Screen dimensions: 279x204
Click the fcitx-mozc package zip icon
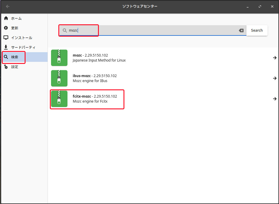click(59, 99)
